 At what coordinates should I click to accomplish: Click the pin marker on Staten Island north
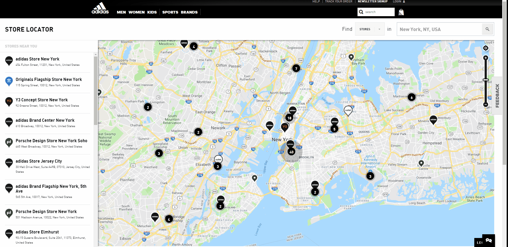[255, 178]
